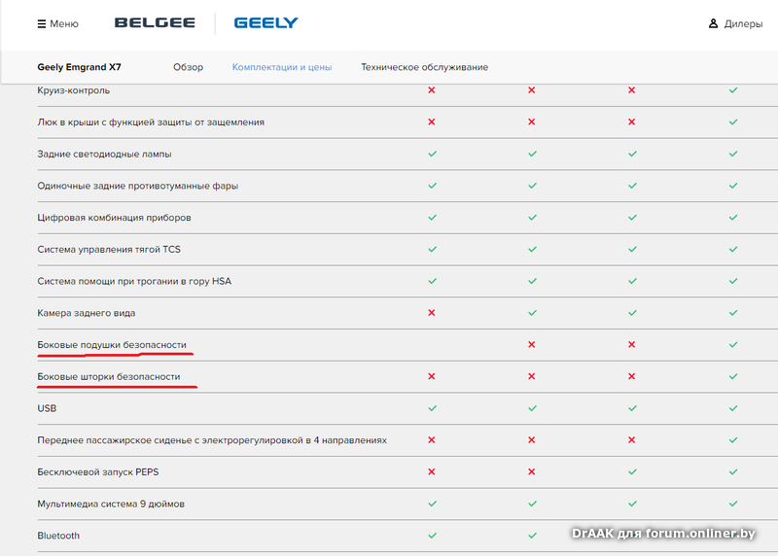
Task: Click first-column green check for Bluetooth row
Action: 432,536
